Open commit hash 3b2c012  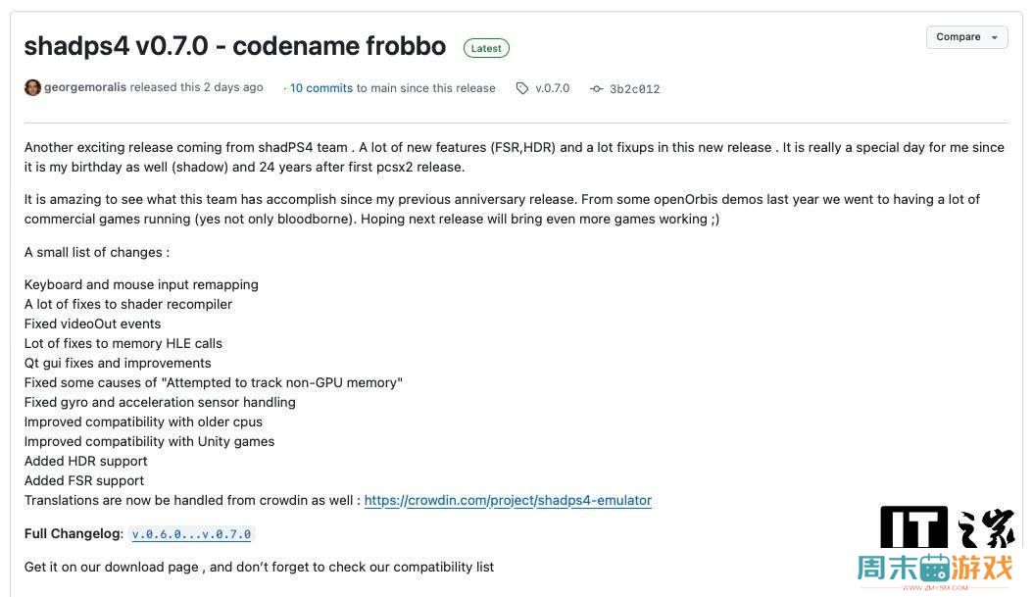click(634, 89)
